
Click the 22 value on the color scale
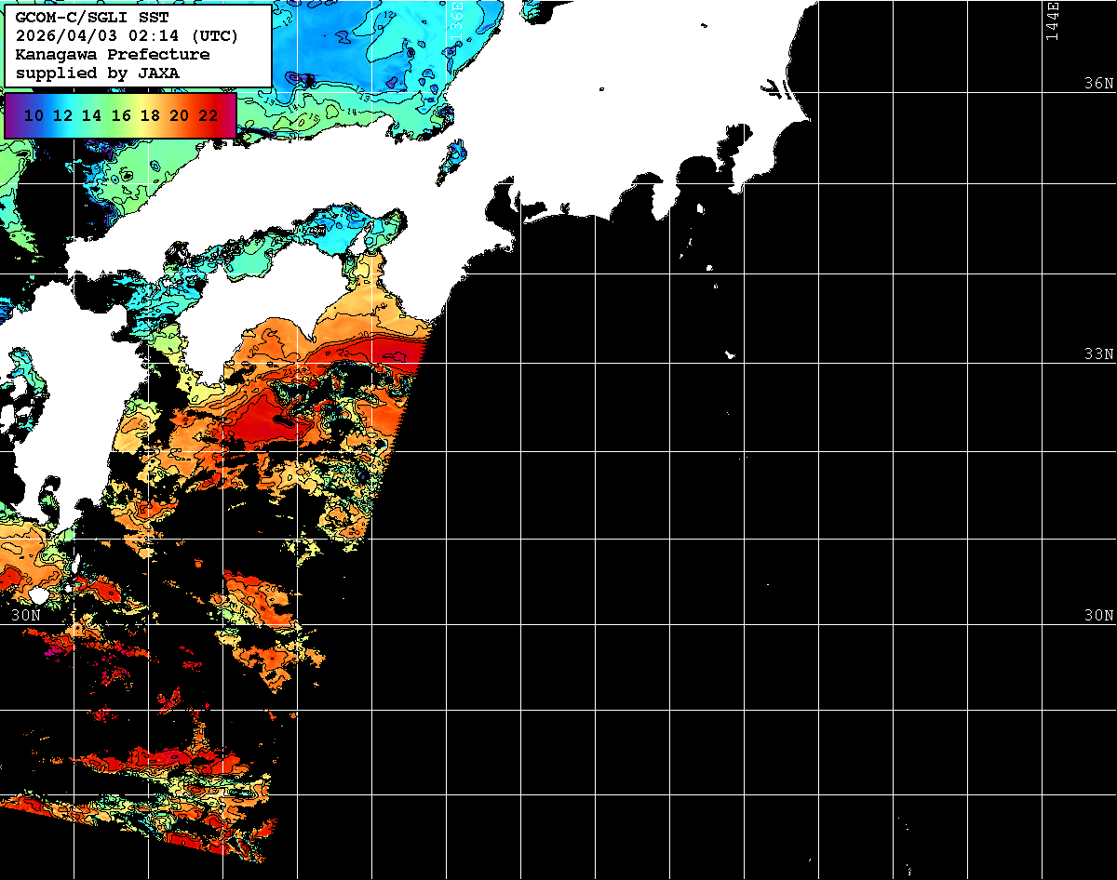[209, 116]
